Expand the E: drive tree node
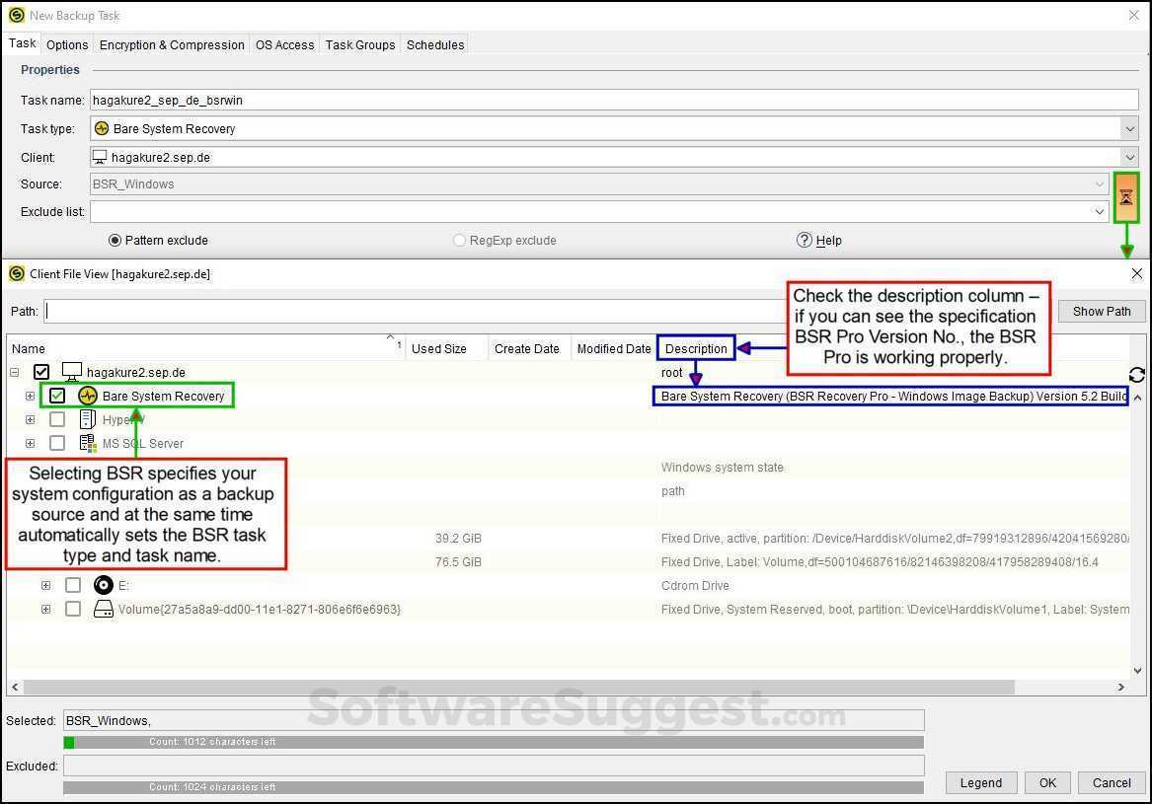 click(45, 585)
